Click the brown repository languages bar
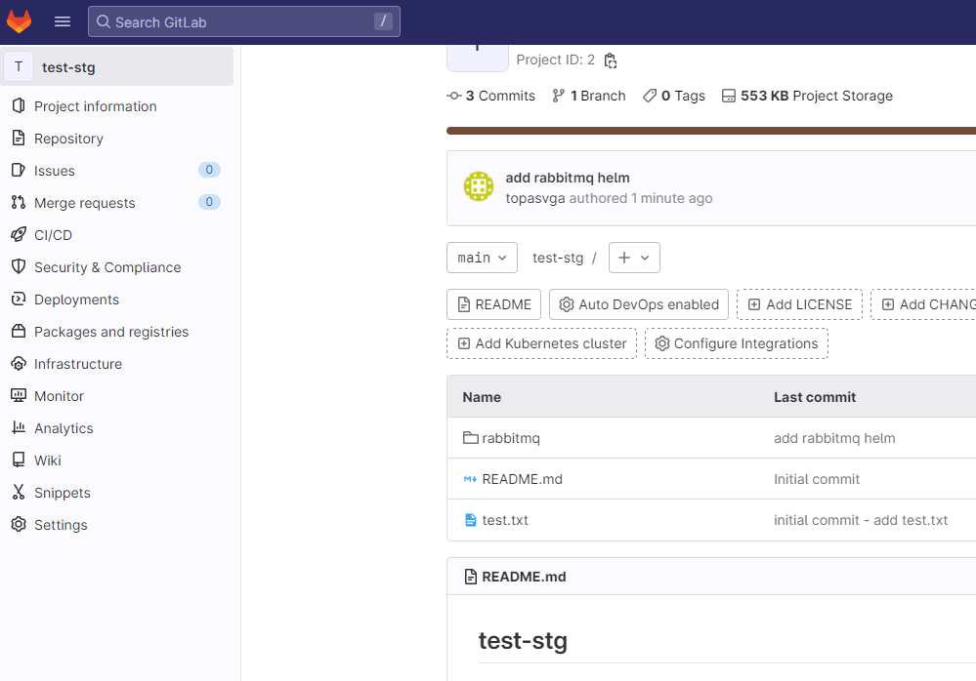The height and width of the screenshot is (681, 976). tap(711, 131)
